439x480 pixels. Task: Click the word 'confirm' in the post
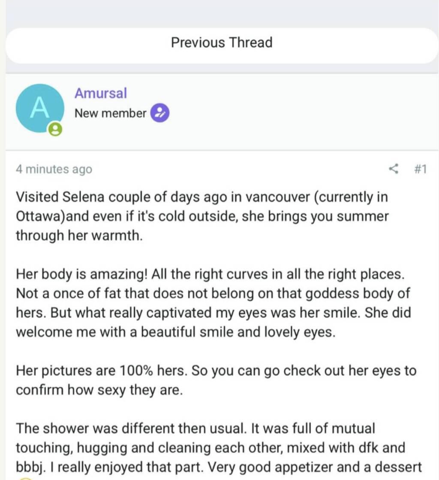[39, 390]
